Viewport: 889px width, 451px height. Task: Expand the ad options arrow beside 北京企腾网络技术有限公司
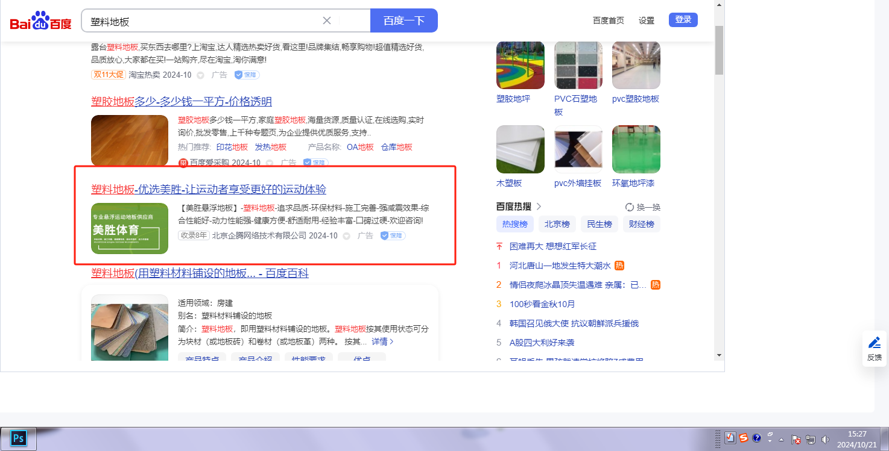click(x=346, y=236)
